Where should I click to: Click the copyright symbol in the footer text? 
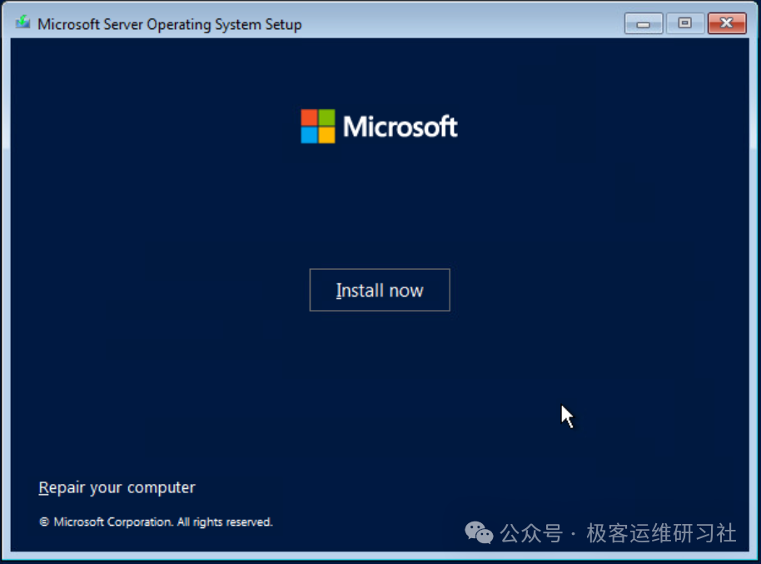point(43,522)
